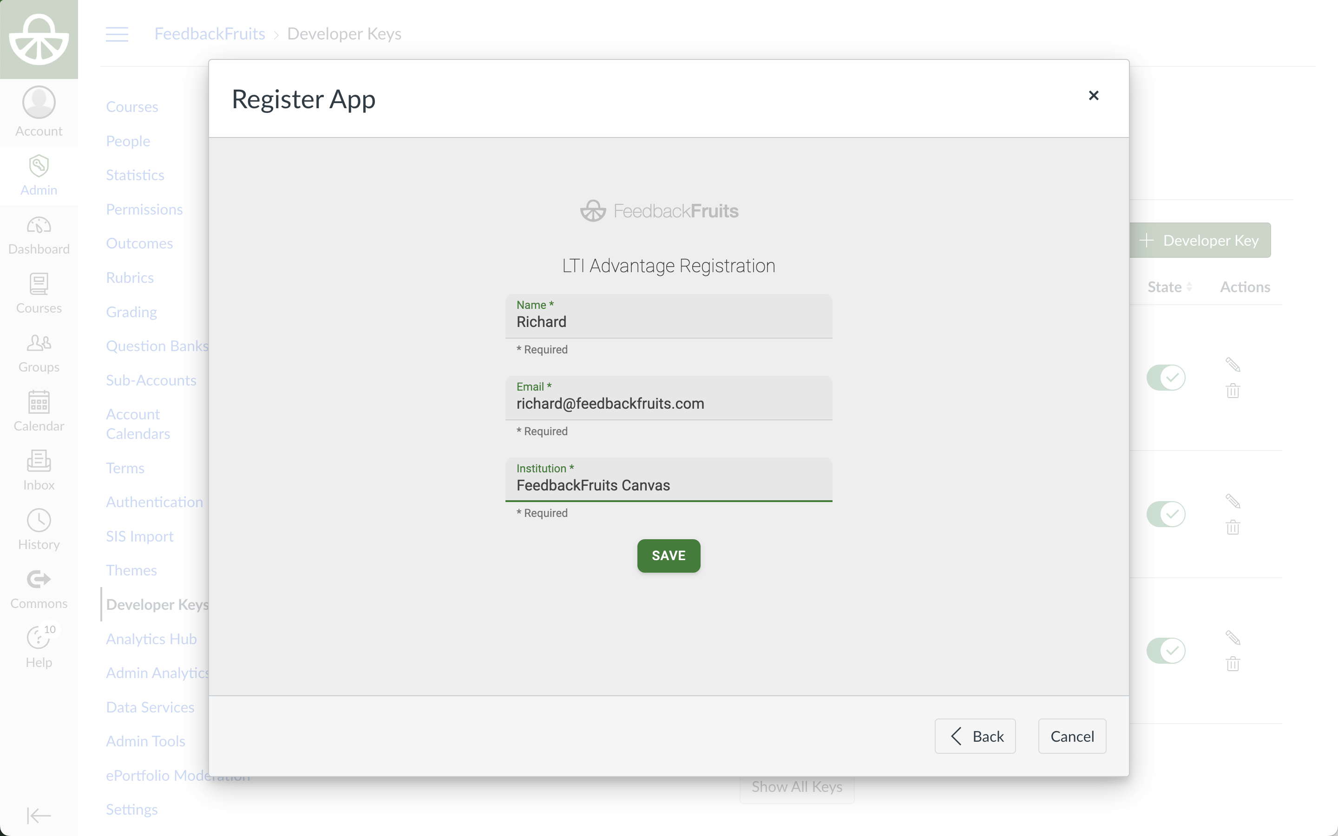Open the Permissions admin menu item
The width and height of the screenshot is (1338, 836).
click(144, 209)
